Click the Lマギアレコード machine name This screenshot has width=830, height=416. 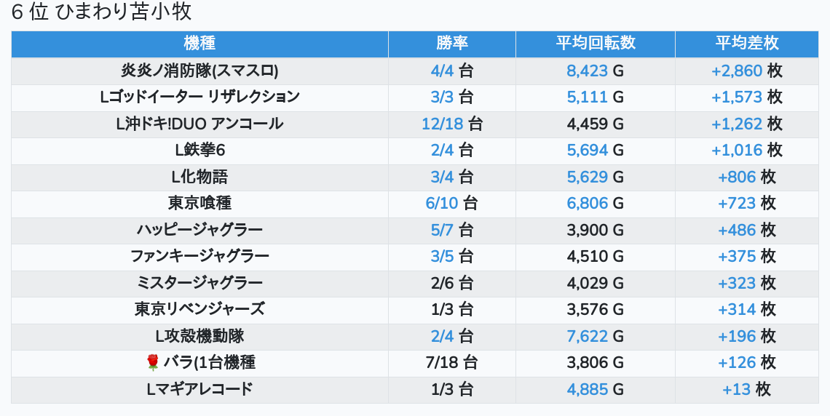(199, 389)
